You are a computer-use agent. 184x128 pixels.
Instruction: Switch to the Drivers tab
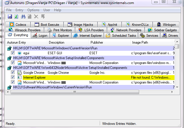pos(170,36)
